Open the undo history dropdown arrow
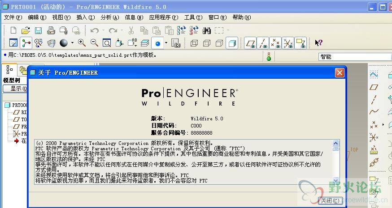This screenshot has width=392, height=208. (x=103, y=30)
